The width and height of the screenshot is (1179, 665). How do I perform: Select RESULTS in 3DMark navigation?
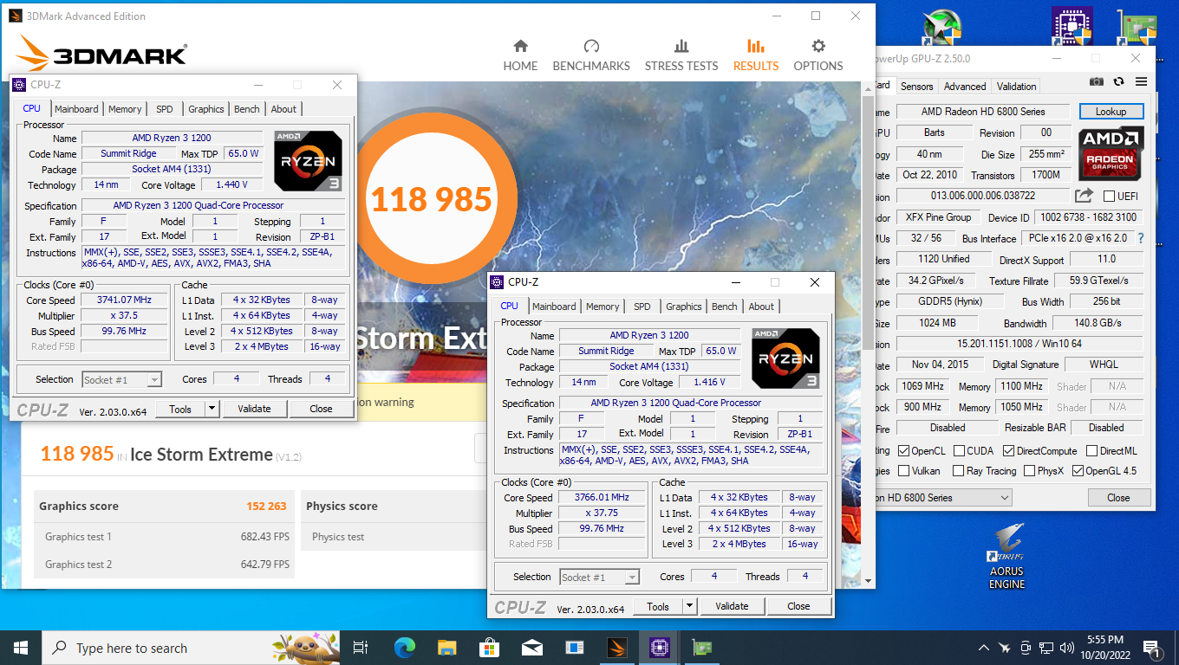pos(756,55)
